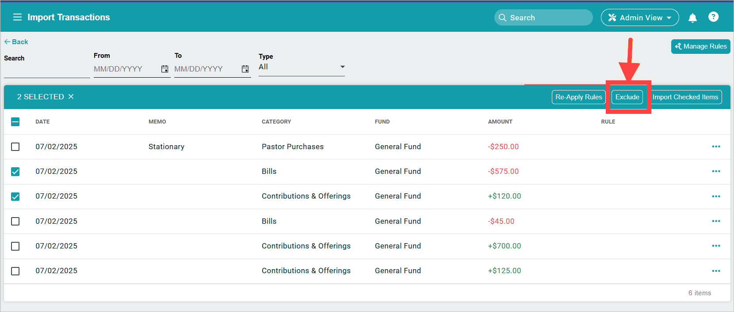Click the -$45.00 amount
Screen dimensions: 734x312
(501, 221)
